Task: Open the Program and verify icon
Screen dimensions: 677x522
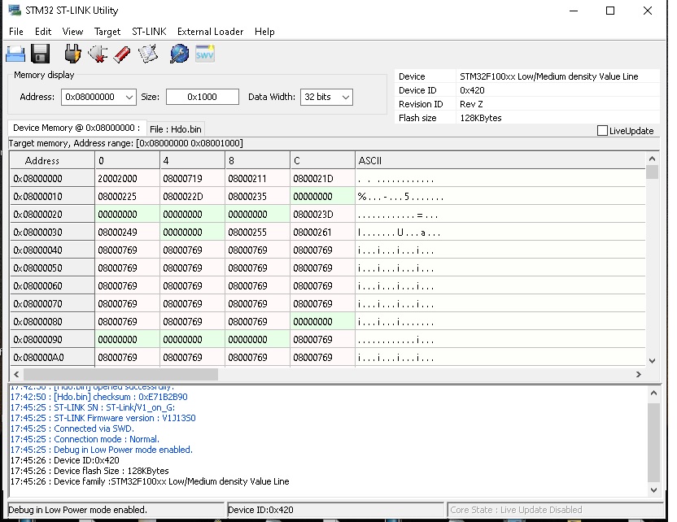Action: (148, 54)
